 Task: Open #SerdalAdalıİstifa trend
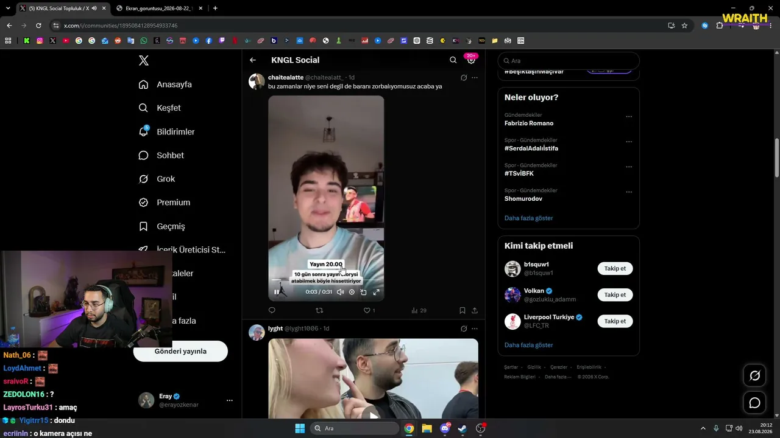tap(531, 148)
